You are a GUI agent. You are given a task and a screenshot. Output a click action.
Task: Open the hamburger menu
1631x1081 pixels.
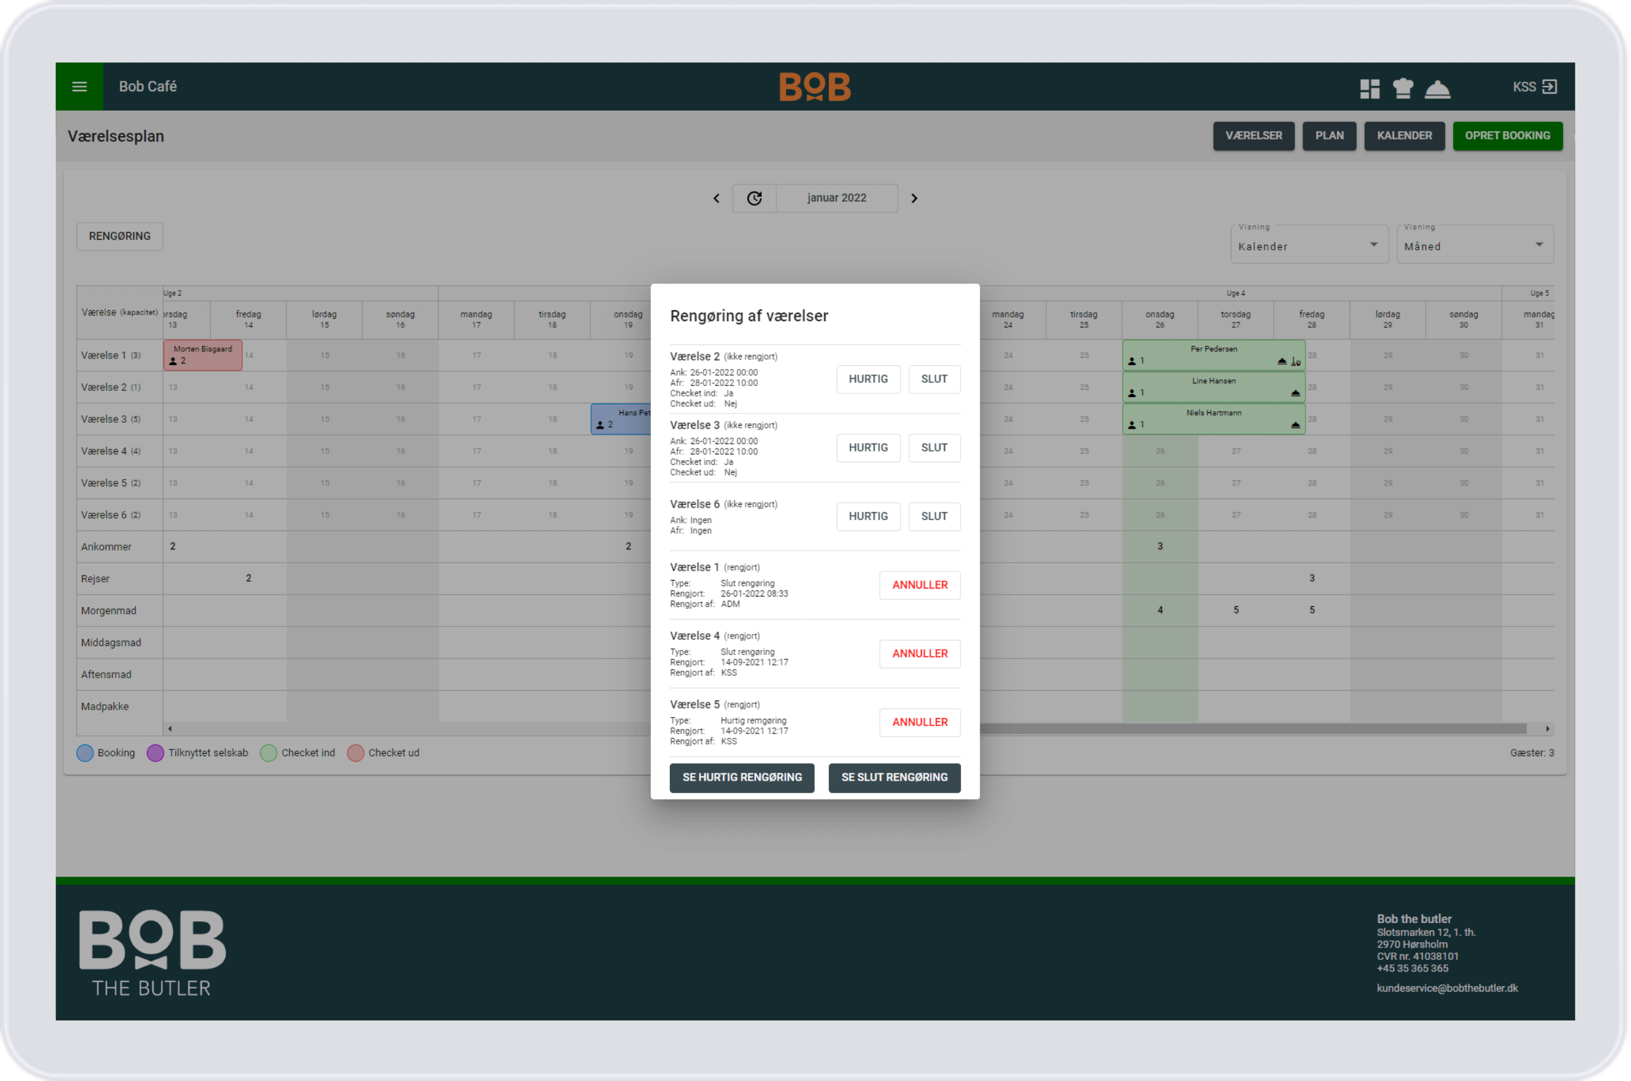[x=80, y=87]
